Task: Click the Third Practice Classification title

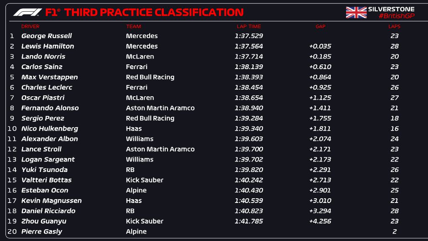Action: point(154,13)
